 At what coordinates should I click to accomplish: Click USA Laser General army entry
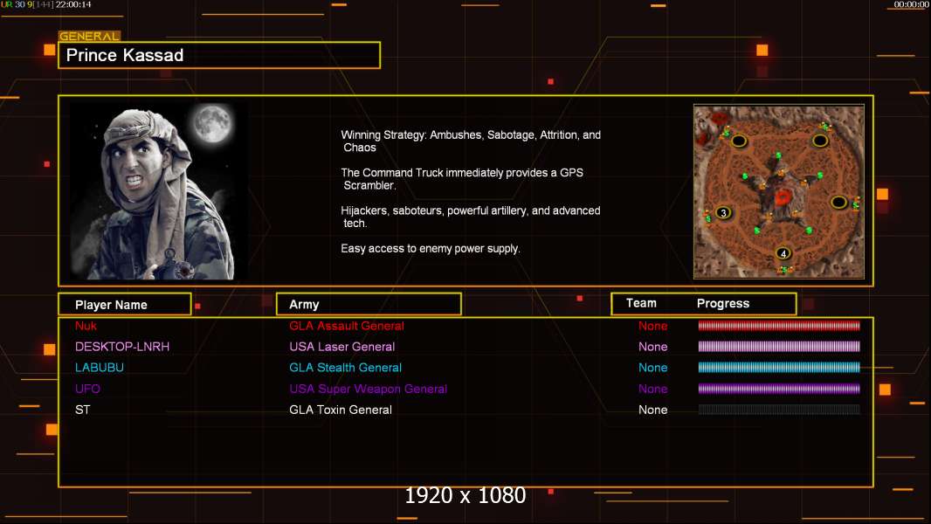pos(341,347)
